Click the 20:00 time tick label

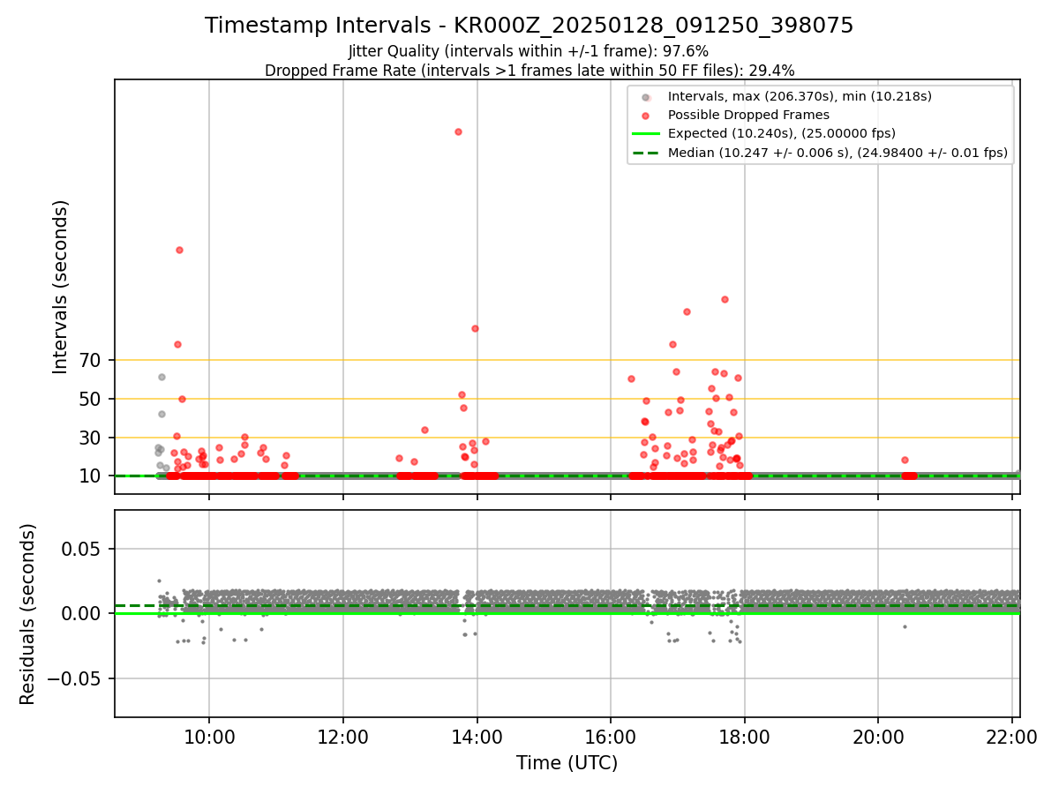(878, 738)
